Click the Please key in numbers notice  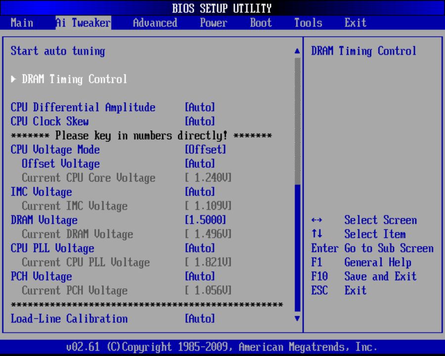[141, 135]
